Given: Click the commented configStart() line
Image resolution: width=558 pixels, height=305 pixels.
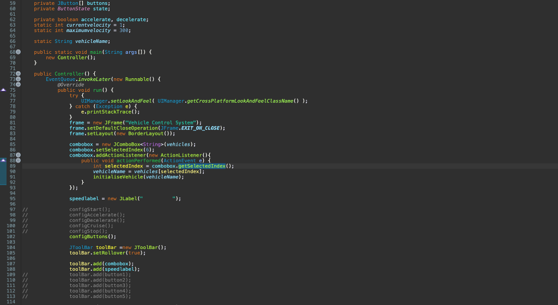Looking at the screenshot, I should coord(90,209).
